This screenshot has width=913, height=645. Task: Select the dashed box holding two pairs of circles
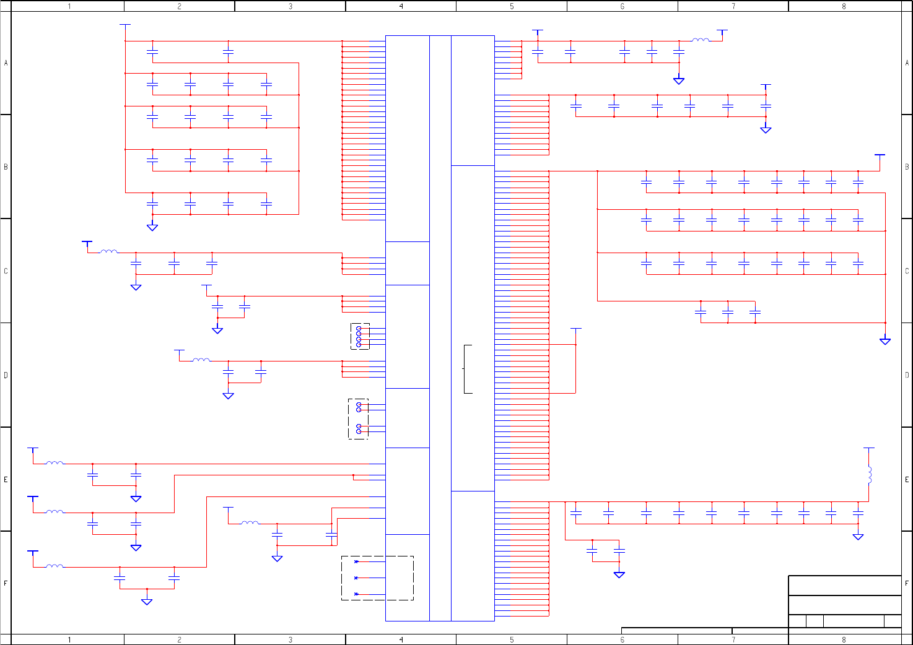click(x=358, y=419)
